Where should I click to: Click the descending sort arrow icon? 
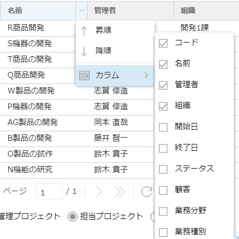pyautogui.click(x=84, y=51)
